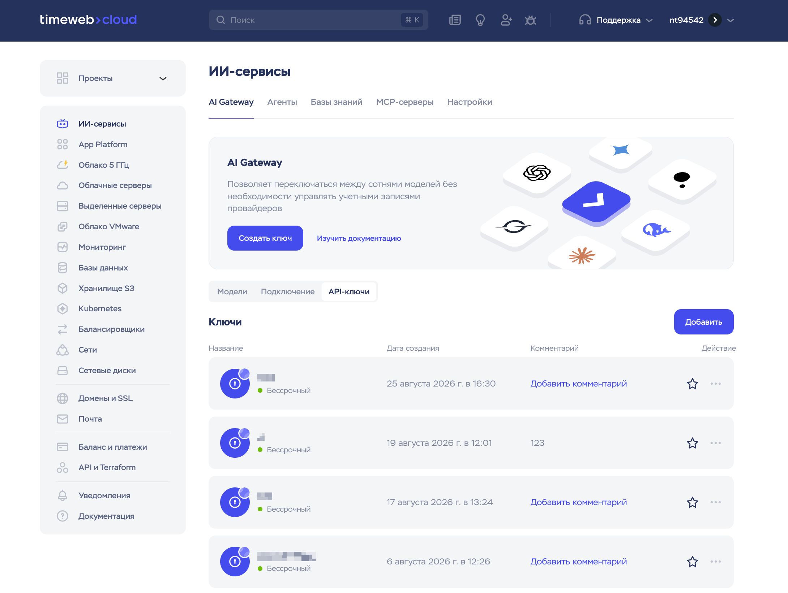Click into the Поиск search field
788x593 pixels.
tap(318, 20)
